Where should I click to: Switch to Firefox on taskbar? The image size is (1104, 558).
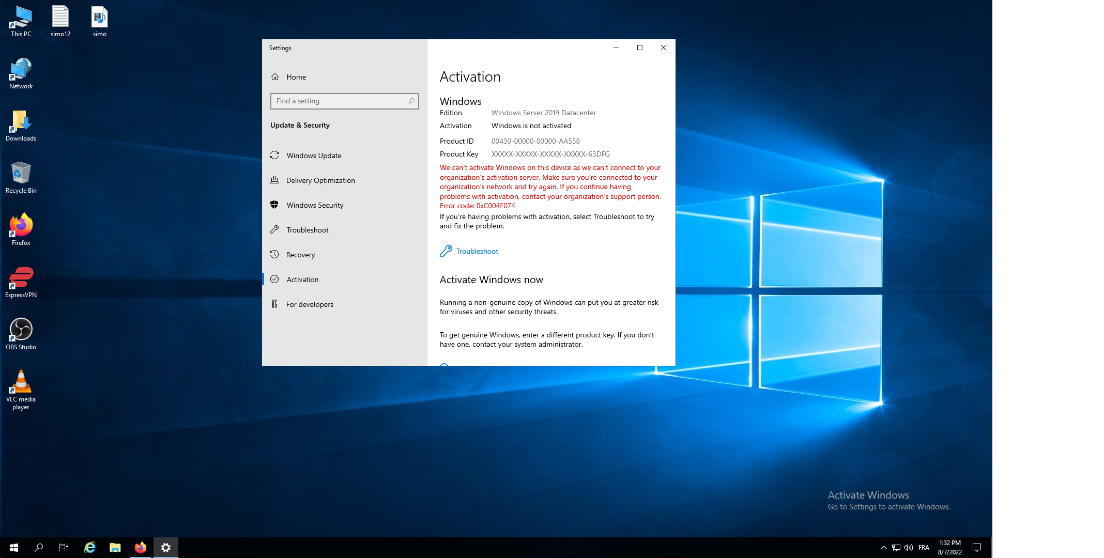140,548
